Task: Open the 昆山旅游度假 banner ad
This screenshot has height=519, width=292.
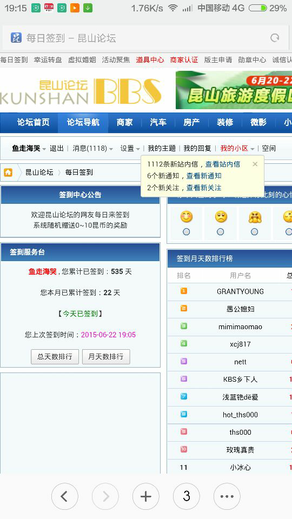Action: 234,90
